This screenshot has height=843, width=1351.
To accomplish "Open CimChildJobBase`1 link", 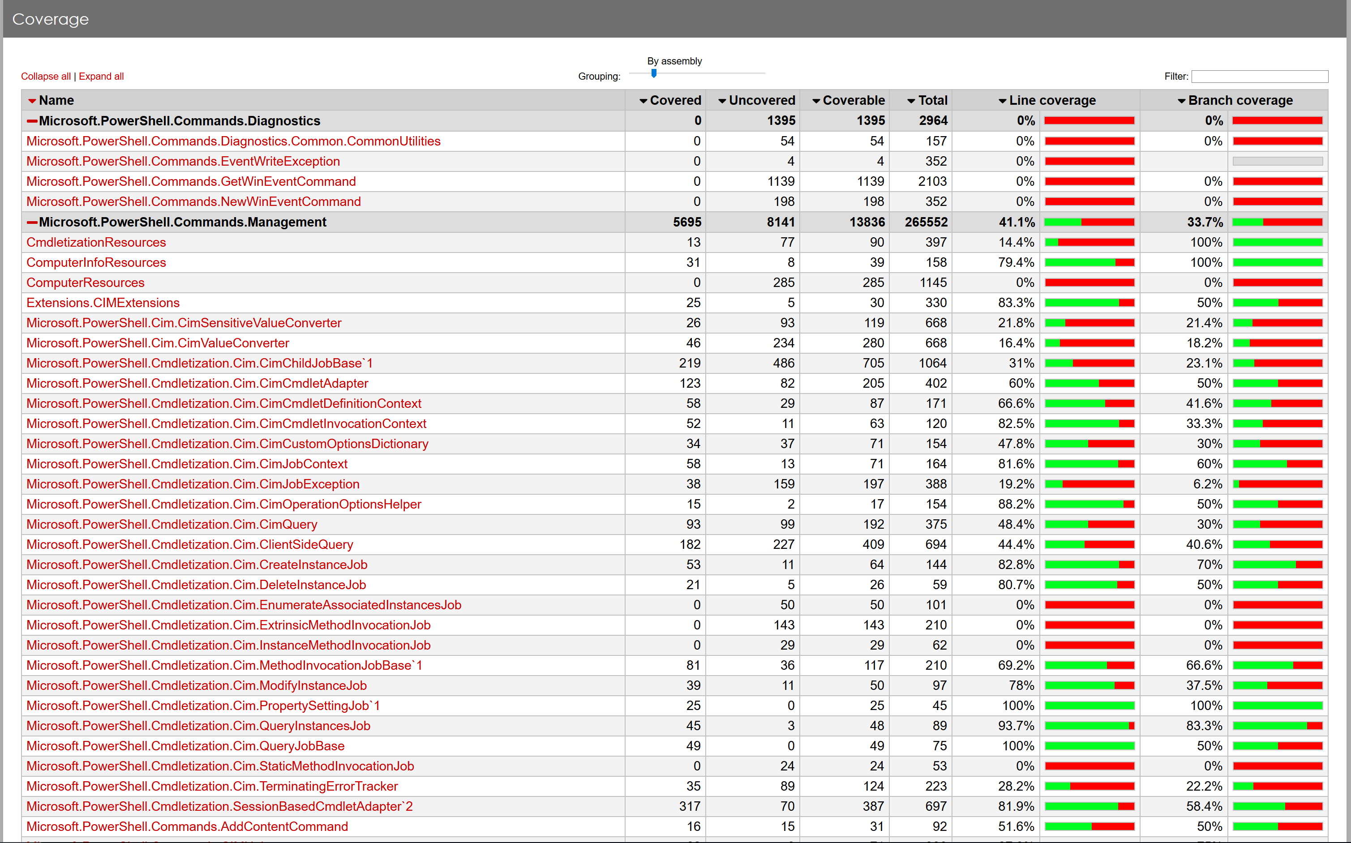I will pos(199,363).
